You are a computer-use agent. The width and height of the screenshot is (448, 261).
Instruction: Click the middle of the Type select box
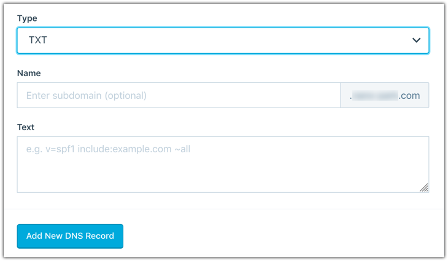[222, 40]
